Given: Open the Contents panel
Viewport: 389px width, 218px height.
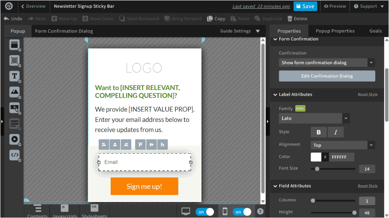Looking at the screenshot, I should click(37, 212).
